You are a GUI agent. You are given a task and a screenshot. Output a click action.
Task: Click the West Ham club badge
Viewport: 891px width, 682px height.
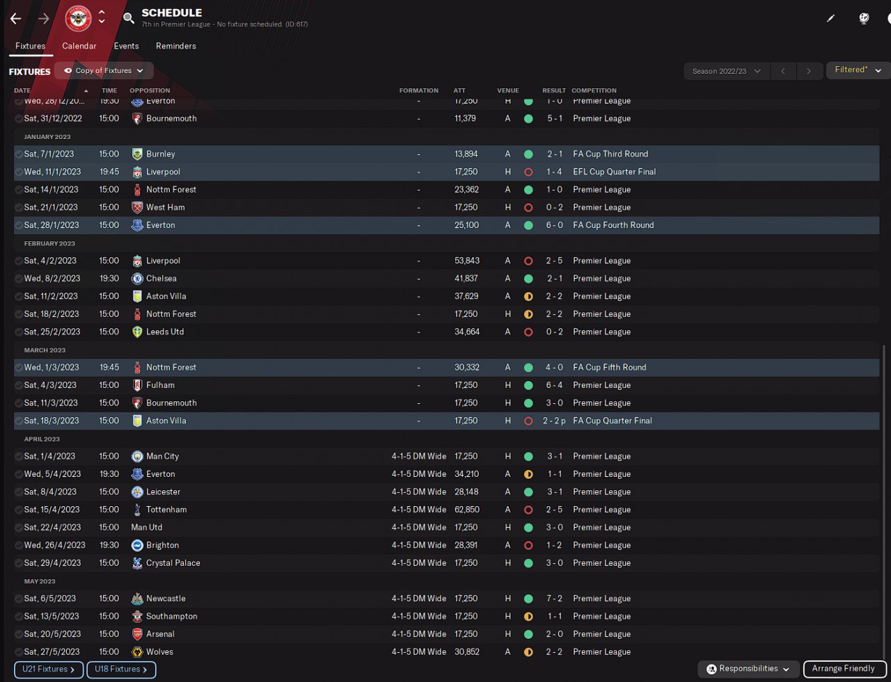(x=137, y=207)
